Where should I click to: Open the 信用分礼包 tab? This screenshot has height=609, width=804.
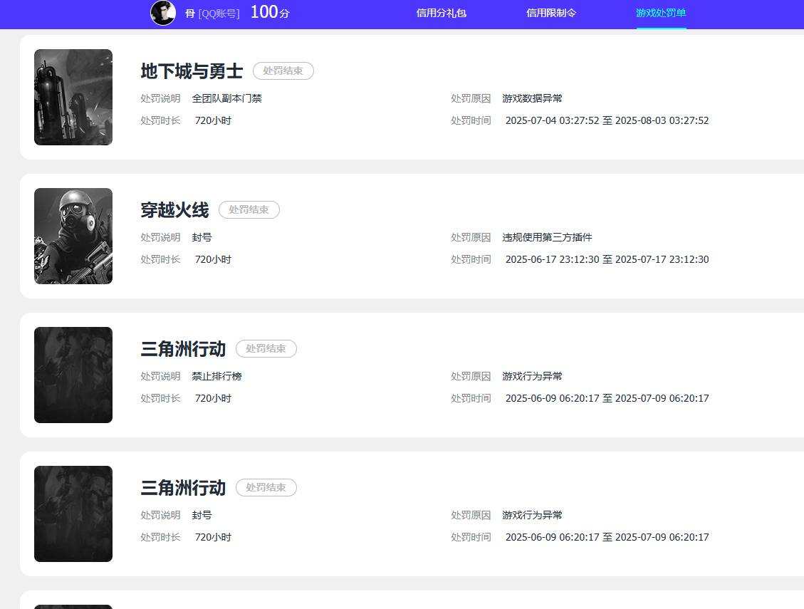(441, 13)
